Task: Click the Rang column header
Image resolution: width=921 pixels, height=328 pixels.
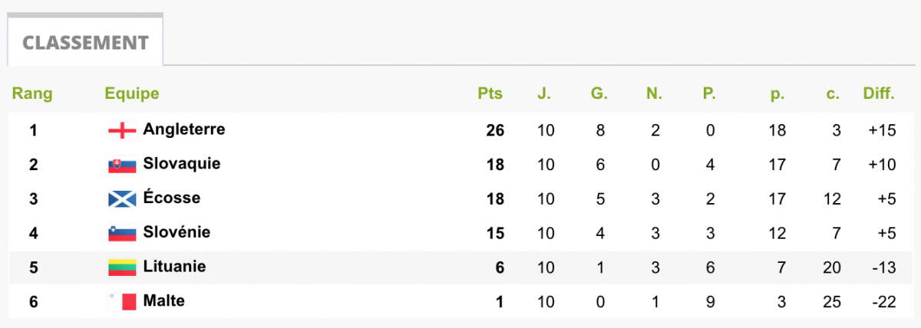Action: point(32,94)
